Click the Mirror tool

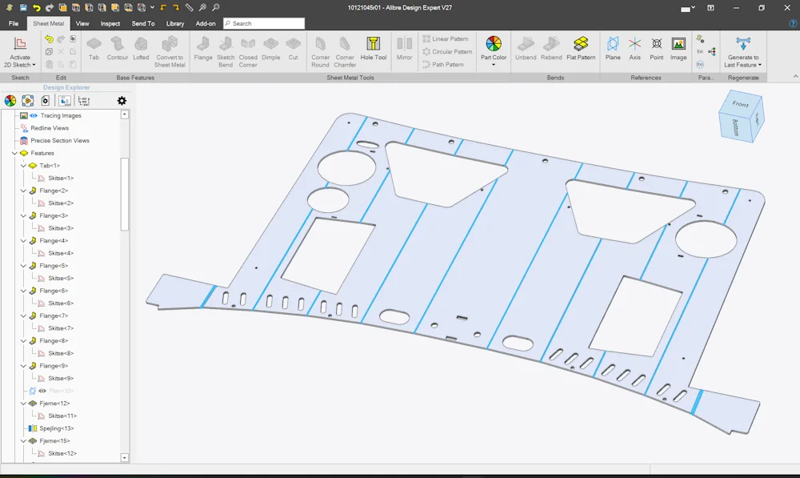[404, 49]
